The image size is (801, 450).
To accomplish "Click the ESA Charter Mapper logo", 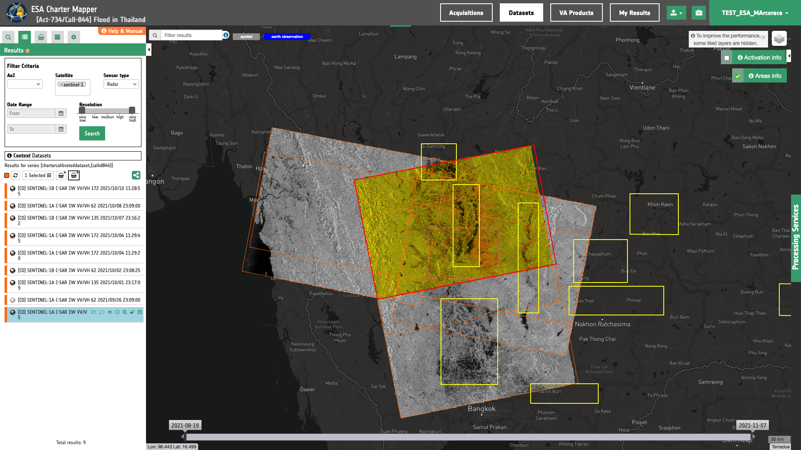I will (x=16, y=12).
